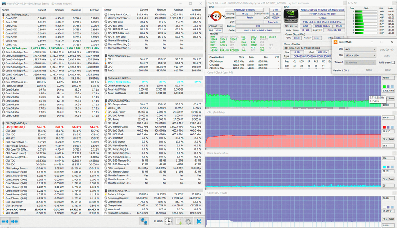Click red color swatch on CPU (Tctl/Tdie) graph

coord(384,127)
